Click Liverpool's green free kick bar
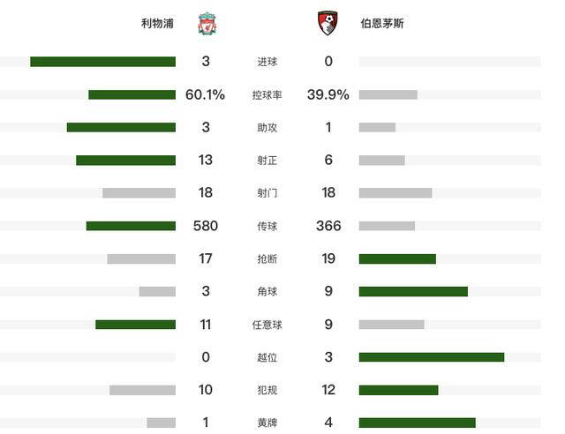The height and width of the screenshot is (434, 565). point(135,325)
